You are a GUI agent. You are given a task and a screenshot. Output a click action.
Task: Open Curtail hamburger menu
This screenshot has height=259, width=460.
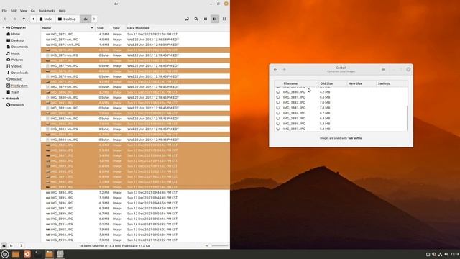click(x=383, y=69)
